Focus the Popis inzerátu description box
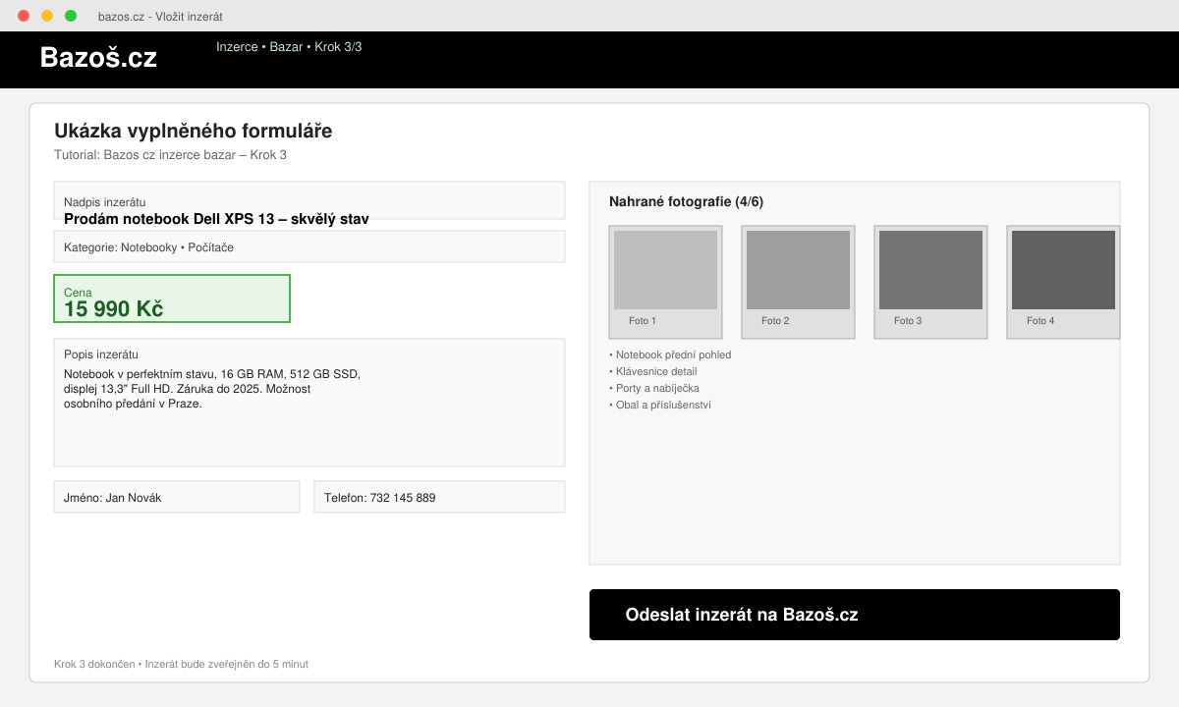 tap(309, 403)
